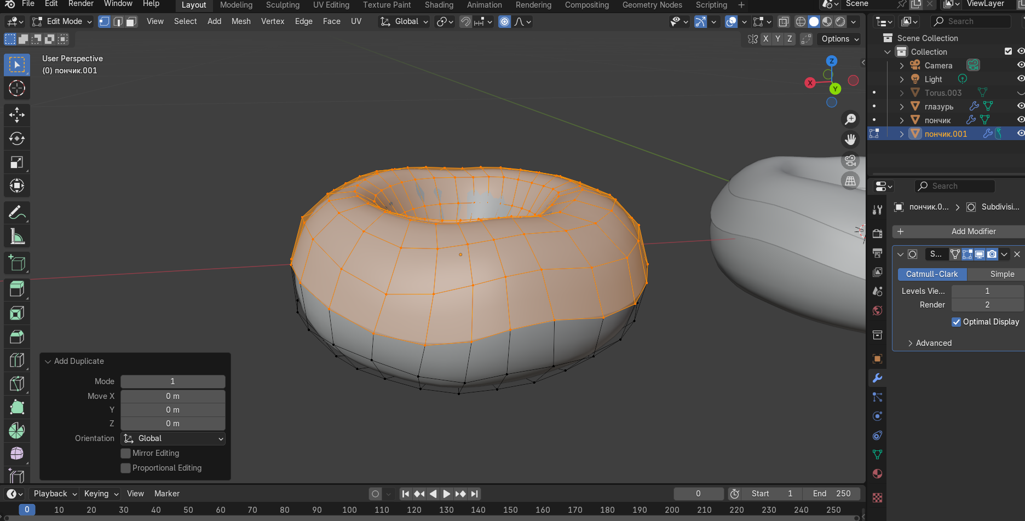Pick the Measure tool
Image resolution: width=1025 pixels, height=521 pixels.
pyautogui.click(x=17, y=236)
